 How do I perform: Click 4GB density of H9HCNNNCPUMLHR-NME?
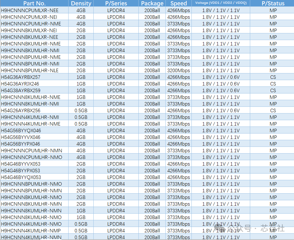81,24
